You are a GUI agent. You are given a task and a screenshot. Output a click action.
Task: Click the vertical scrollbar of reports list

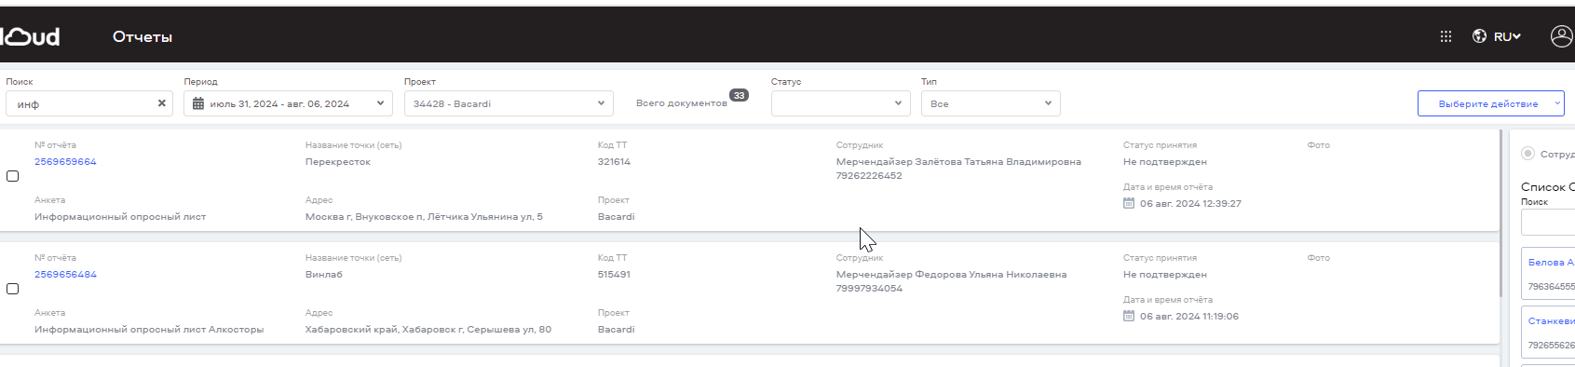tap(1501, 212)
